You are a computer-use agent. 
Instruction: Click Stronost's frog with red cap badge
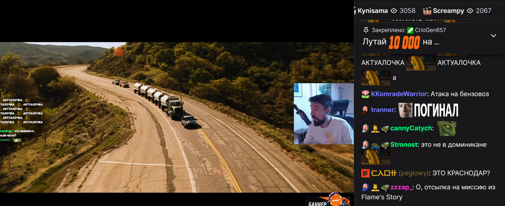(x=375, y=145)
